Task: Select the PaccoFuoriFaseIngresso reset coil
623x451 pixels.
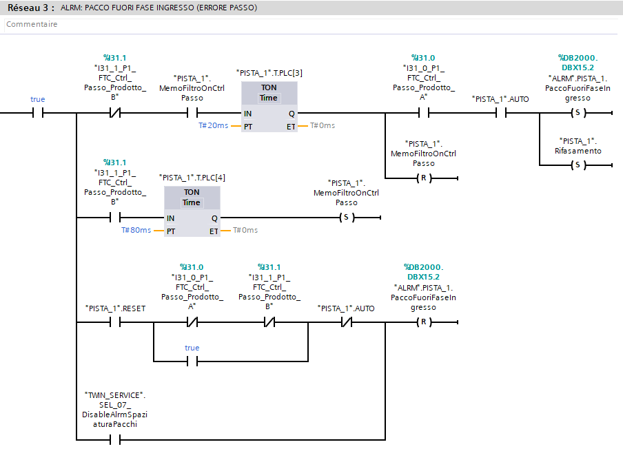Action: point(424,322)
